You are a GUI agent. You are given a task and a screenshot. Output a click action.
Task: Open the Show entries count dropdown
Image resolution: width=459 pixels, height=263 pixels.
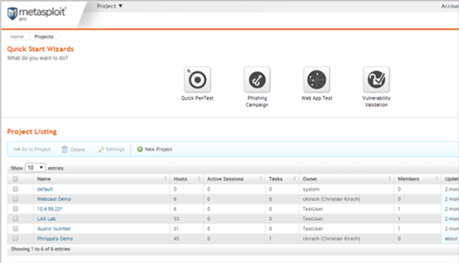pyautogui.click(x=35, y=168)
